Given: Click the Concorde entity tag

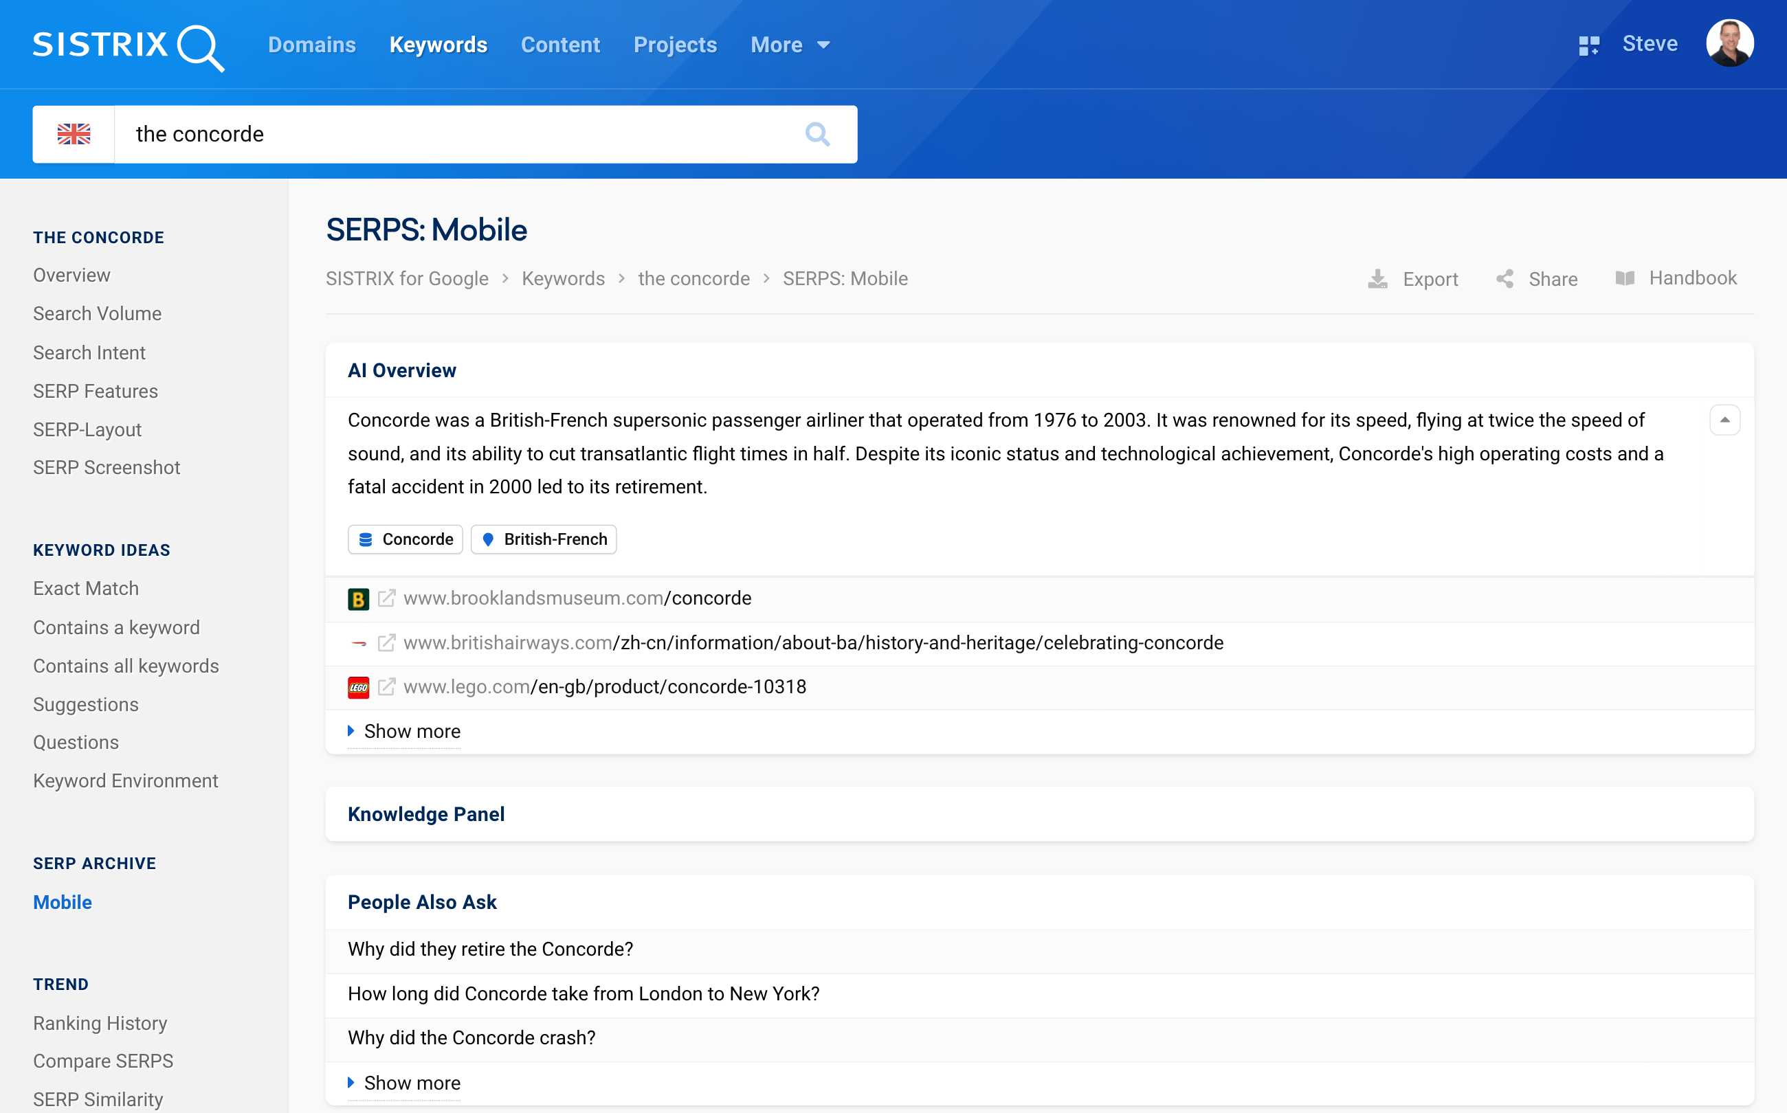Looking at the screenshot, I should [405, 539].
